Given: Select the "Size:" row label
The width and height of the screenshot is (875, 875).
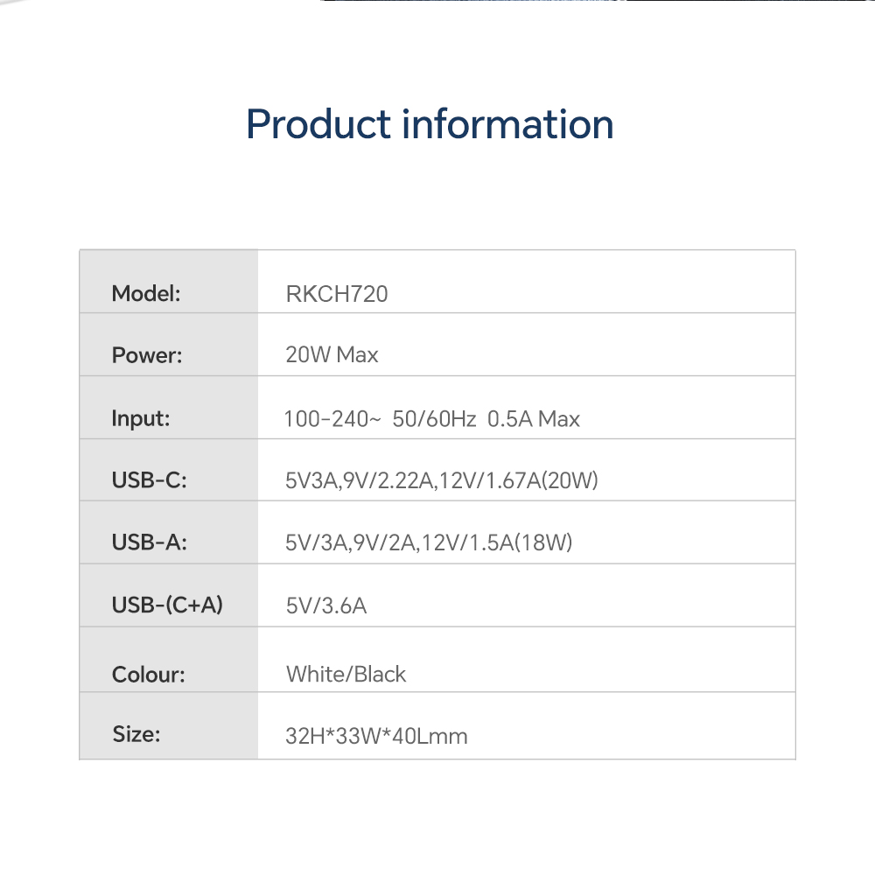Looking at the screenshot, I should 136,734.
